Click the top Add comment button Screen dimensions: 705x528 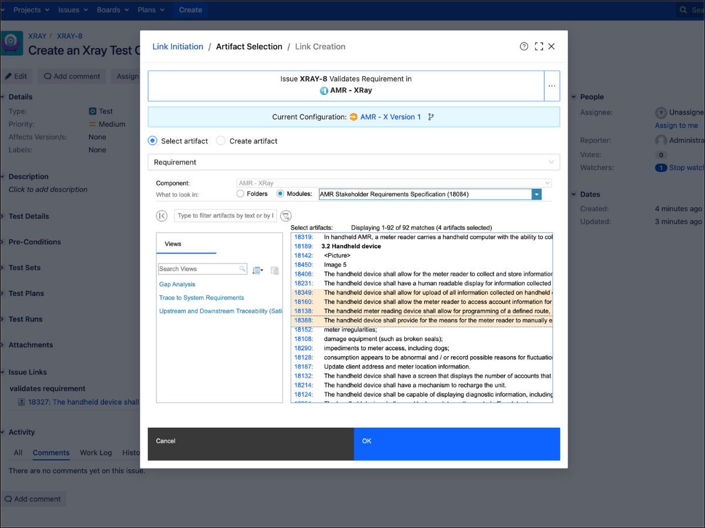[72, 76]
